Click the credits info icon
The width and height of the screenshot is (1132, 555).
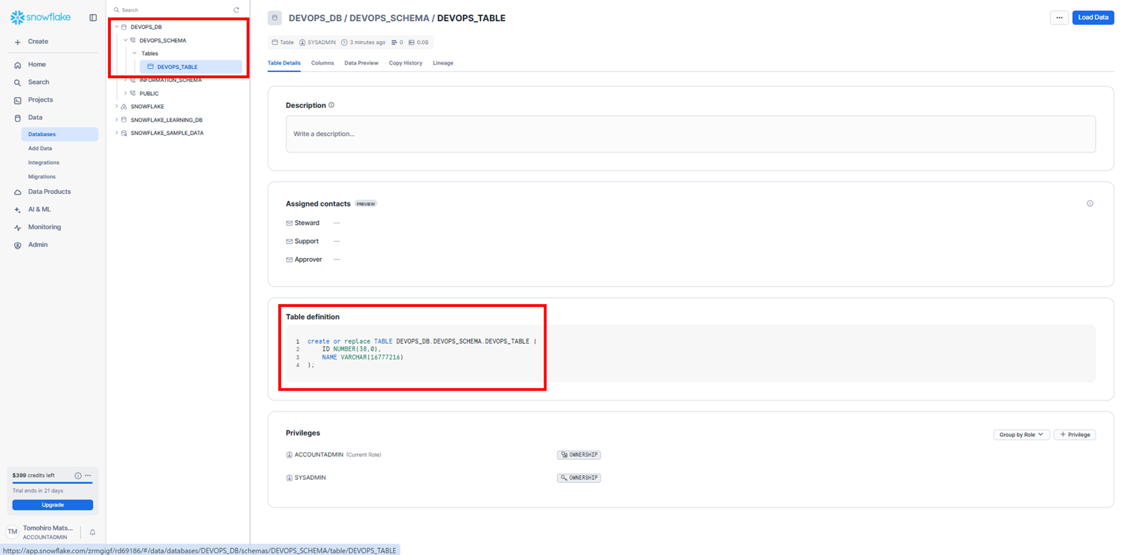[x=78, y=475]
